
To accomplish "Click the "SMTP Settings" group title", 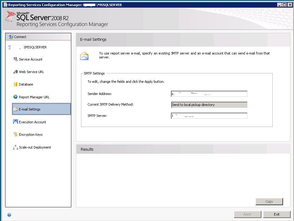I will pyautogui.click(x=94, y=73).
